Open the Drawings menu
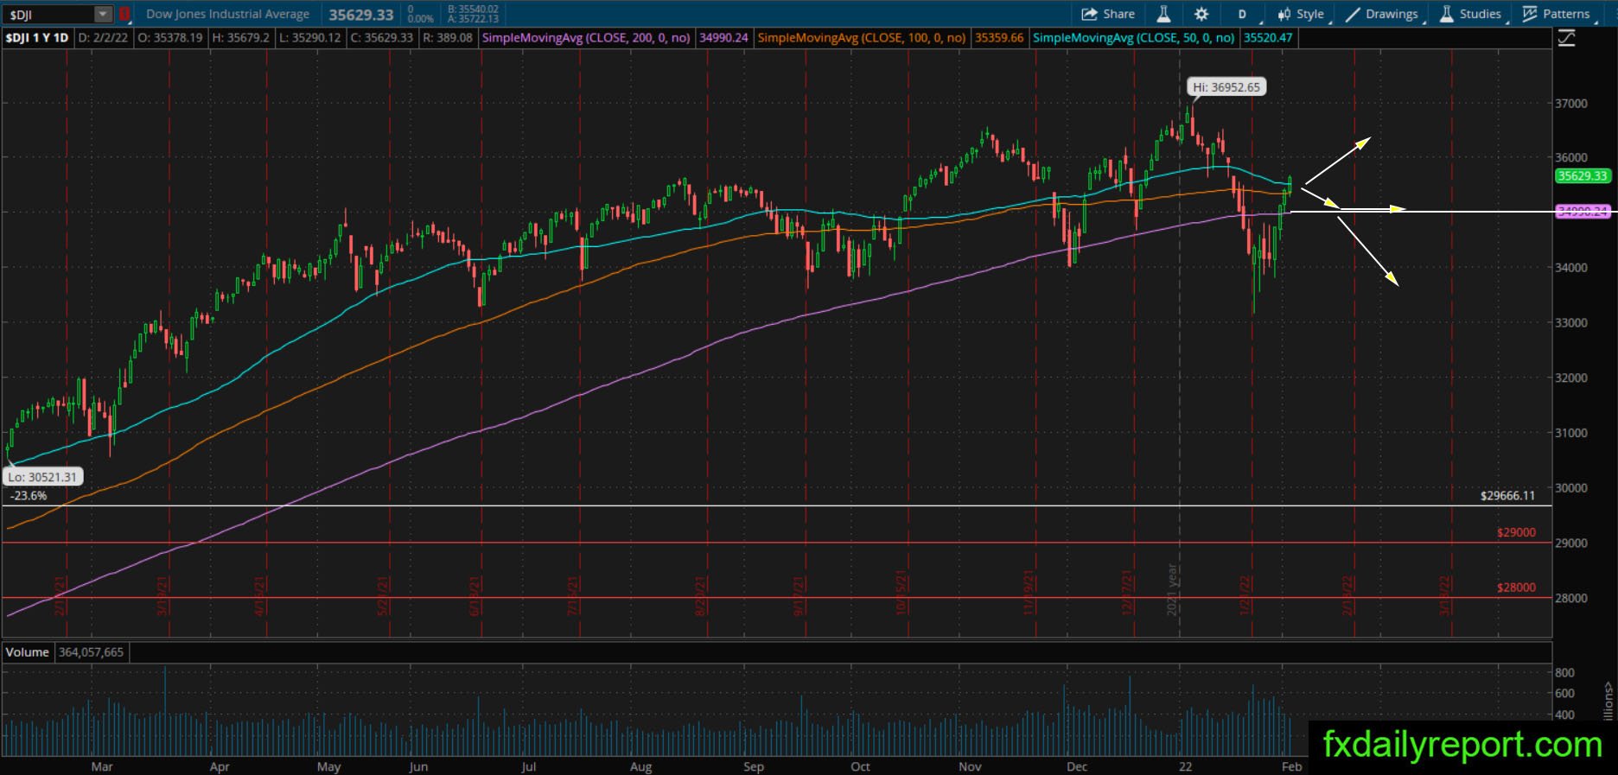1618x775 pixels. tap(1383, 14)
